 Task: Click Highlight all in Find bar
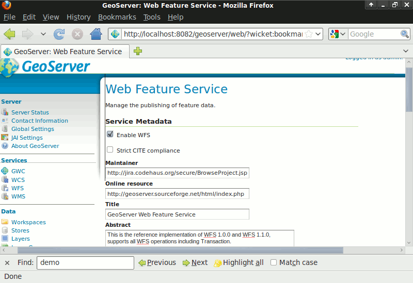pos(239,262)
